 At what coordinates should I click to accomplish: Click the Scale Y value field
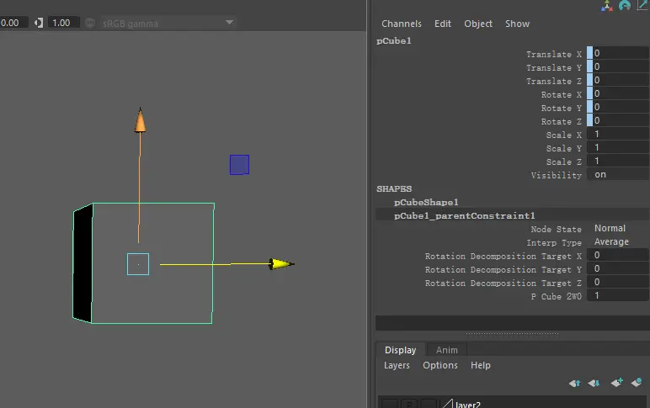point(620,148)
